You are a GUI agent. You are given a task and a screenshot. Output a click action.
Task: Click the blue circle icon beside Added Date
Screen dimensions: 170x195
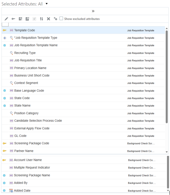tap(4, 191)
